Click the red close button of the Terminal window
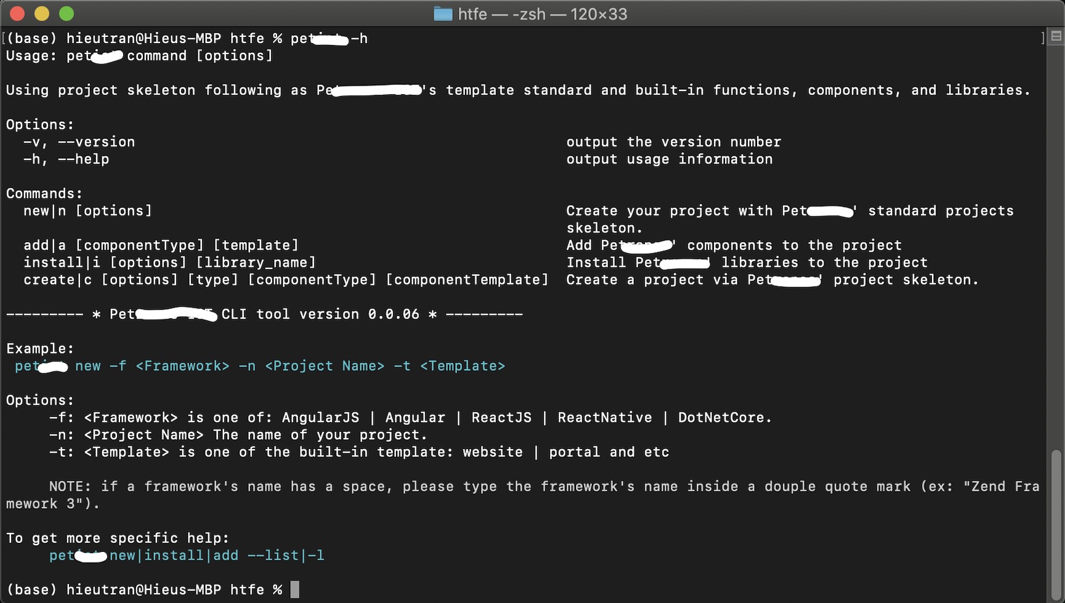The width and height of the screenshot is (1065, 603). click(x=17, y=12)
